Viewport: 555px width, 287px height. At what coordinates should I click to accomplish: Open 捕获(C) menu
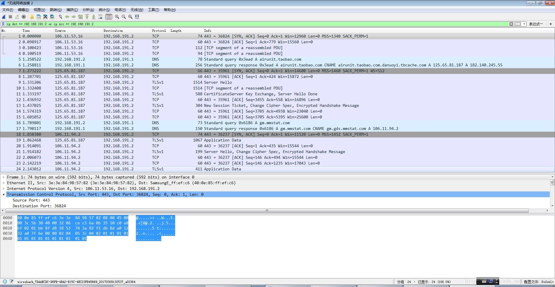[72, 10]
